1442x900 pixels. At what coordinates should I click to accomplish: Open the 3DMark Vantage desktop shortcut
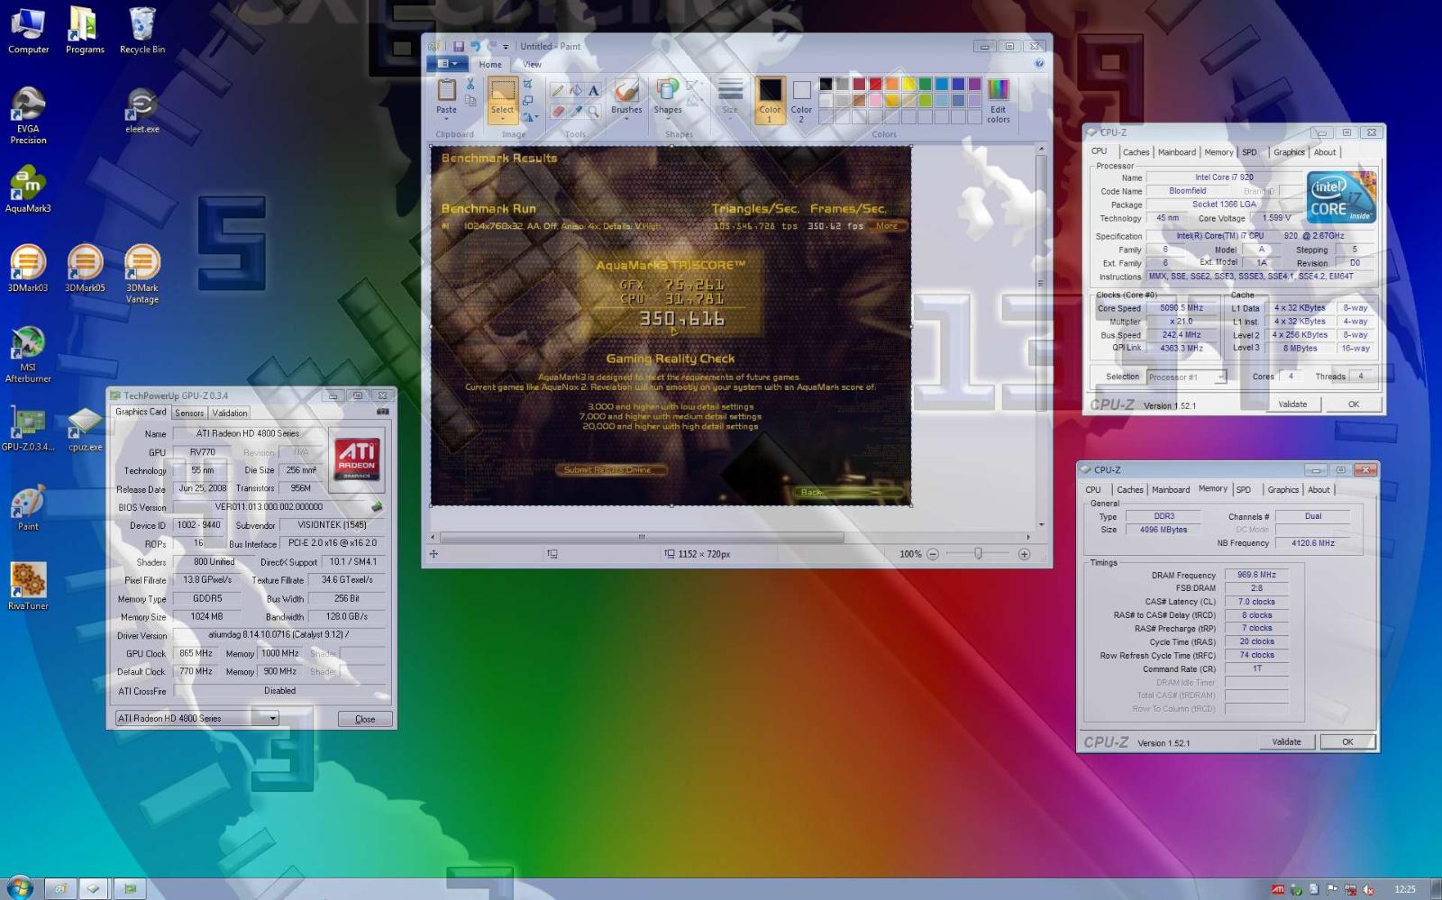[141, 274]
